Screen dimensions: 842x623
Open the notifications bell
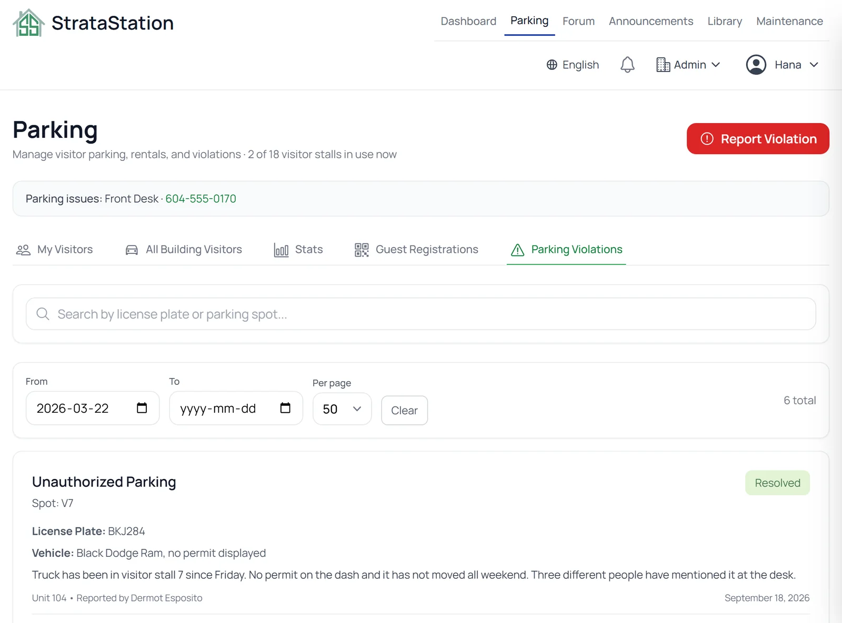point(627,65)
